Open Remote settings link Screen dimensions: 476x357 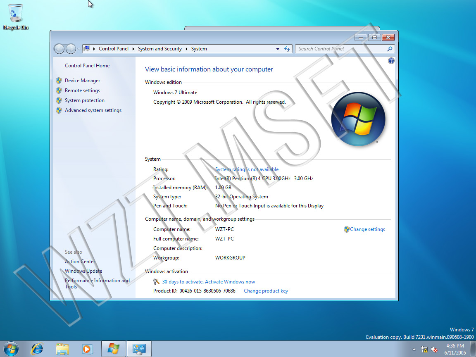point(82,90)
